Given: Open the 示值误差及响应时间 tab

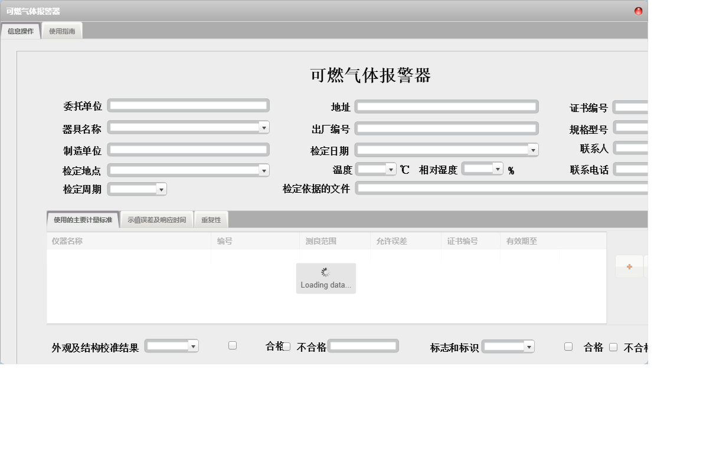Looking at the screenshot, I should click(x=156, y=220).
